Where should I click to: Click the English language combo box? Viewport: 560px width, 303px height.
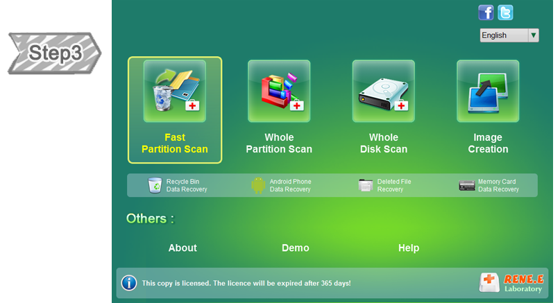click(x=503, y=35)
